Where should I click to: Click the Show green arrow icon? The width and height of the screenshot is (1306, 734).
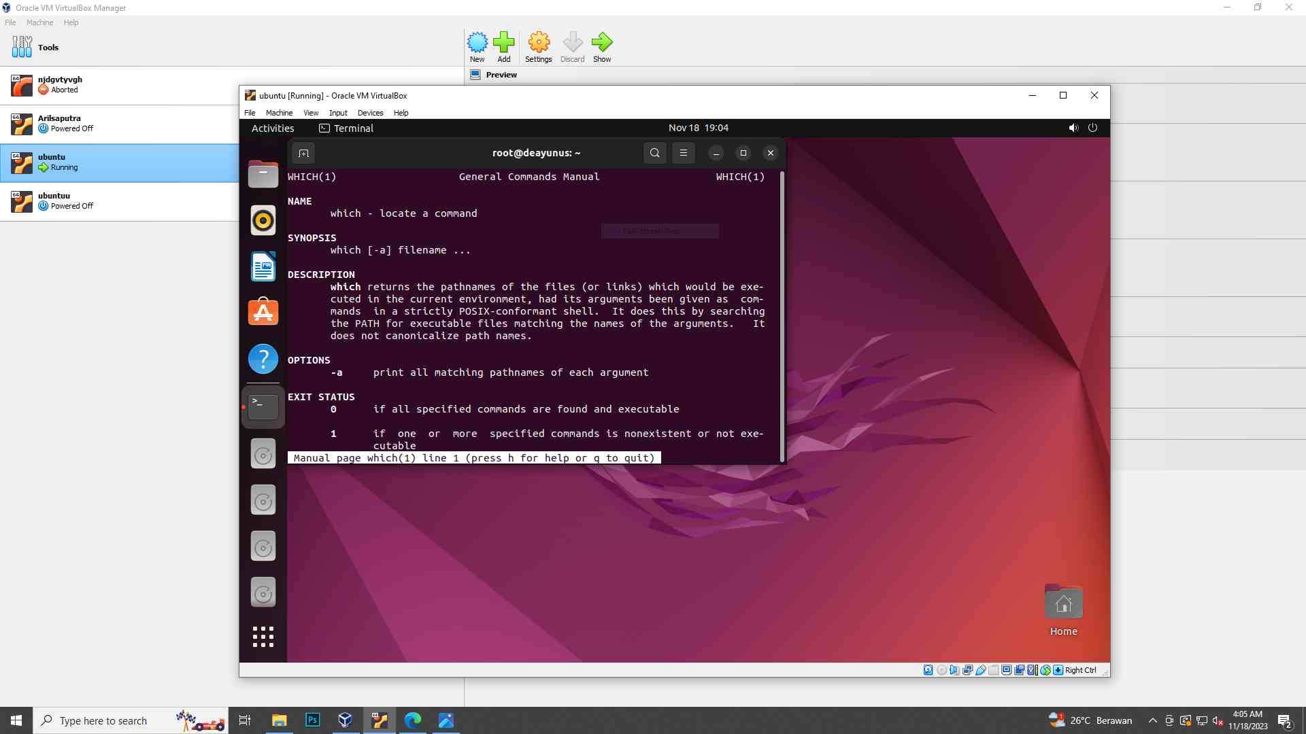pos(602,47)
